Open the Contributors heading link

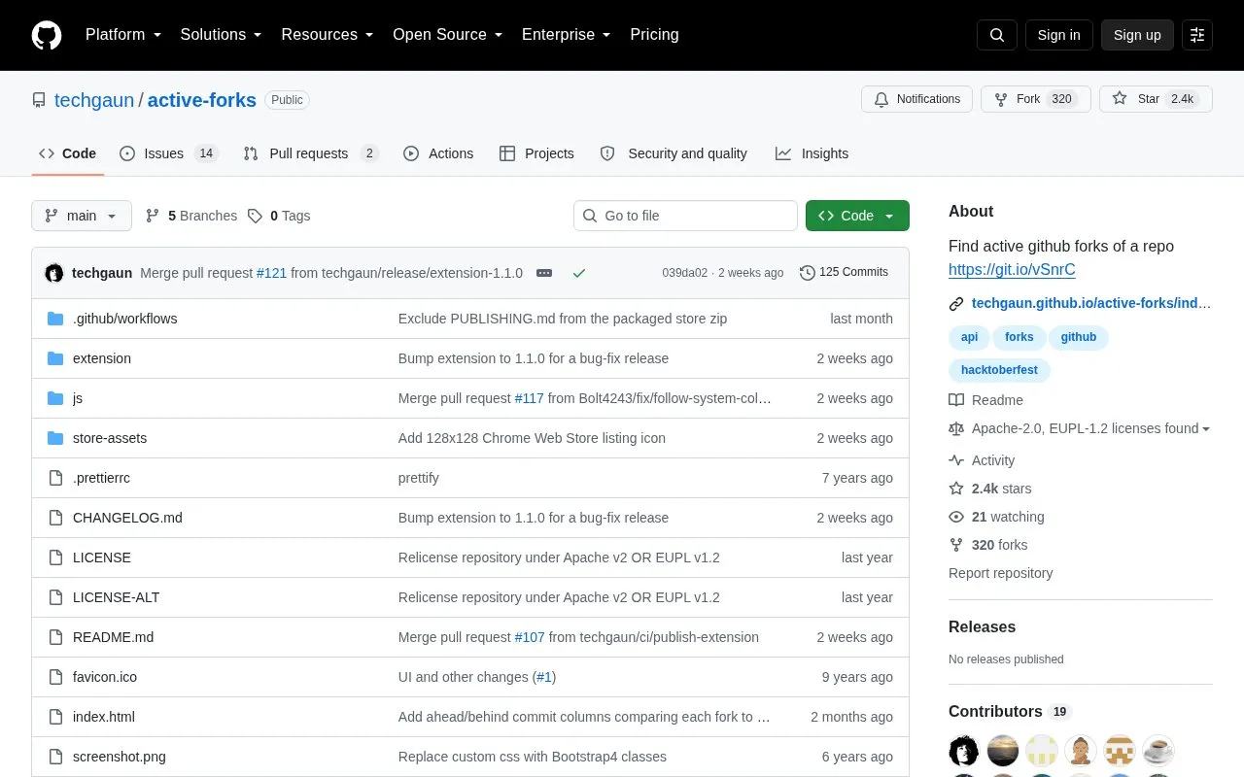pyautogui.click(x=1009, y=712)
